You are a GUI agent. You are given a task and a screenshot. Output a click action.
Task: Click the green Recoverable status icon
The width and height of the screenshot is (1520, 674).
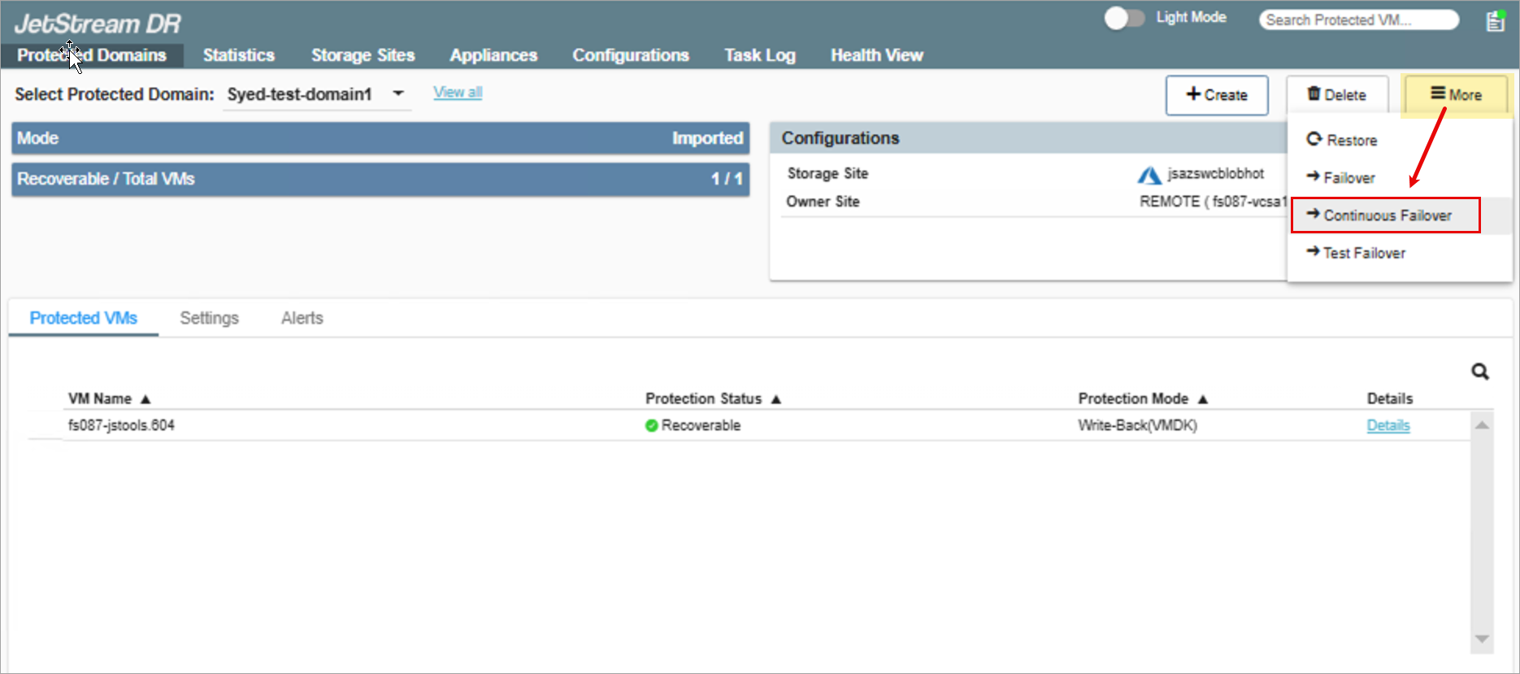[651, 425]
